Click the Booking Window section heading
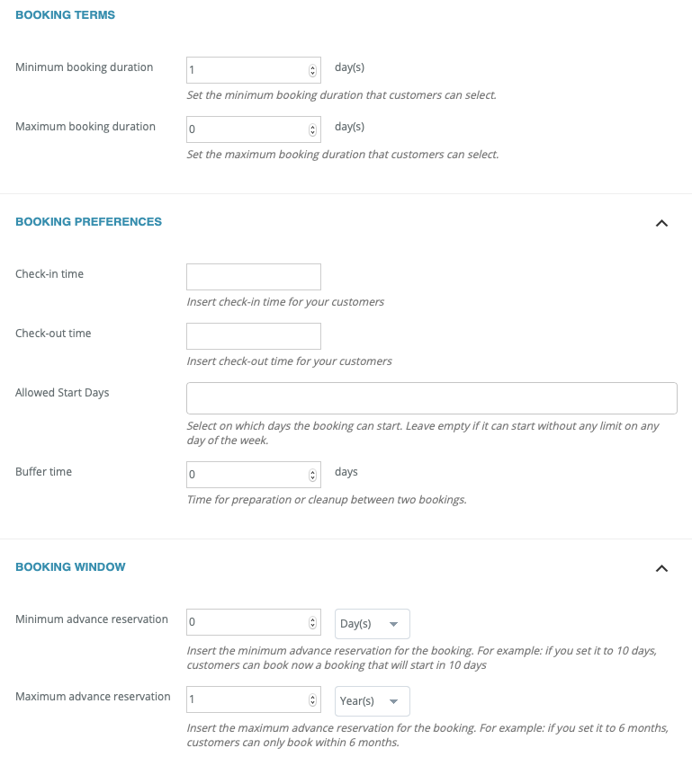The width and height of the screenshot is (692, 766). coord(70,566)
